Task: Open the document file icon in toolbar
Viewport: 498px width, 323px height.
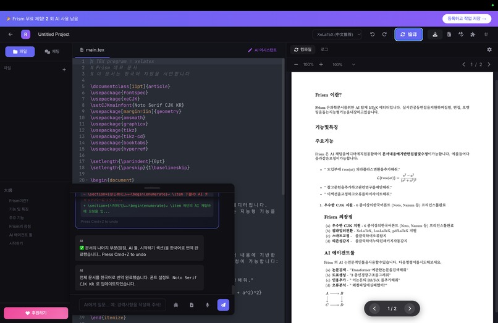Action: point(449,35)
